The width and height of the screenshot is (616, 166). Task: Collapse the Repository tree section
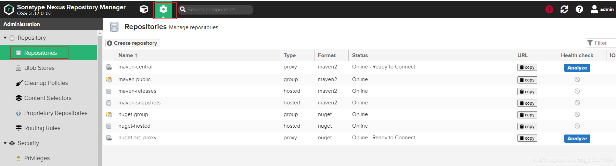[5, 38]
